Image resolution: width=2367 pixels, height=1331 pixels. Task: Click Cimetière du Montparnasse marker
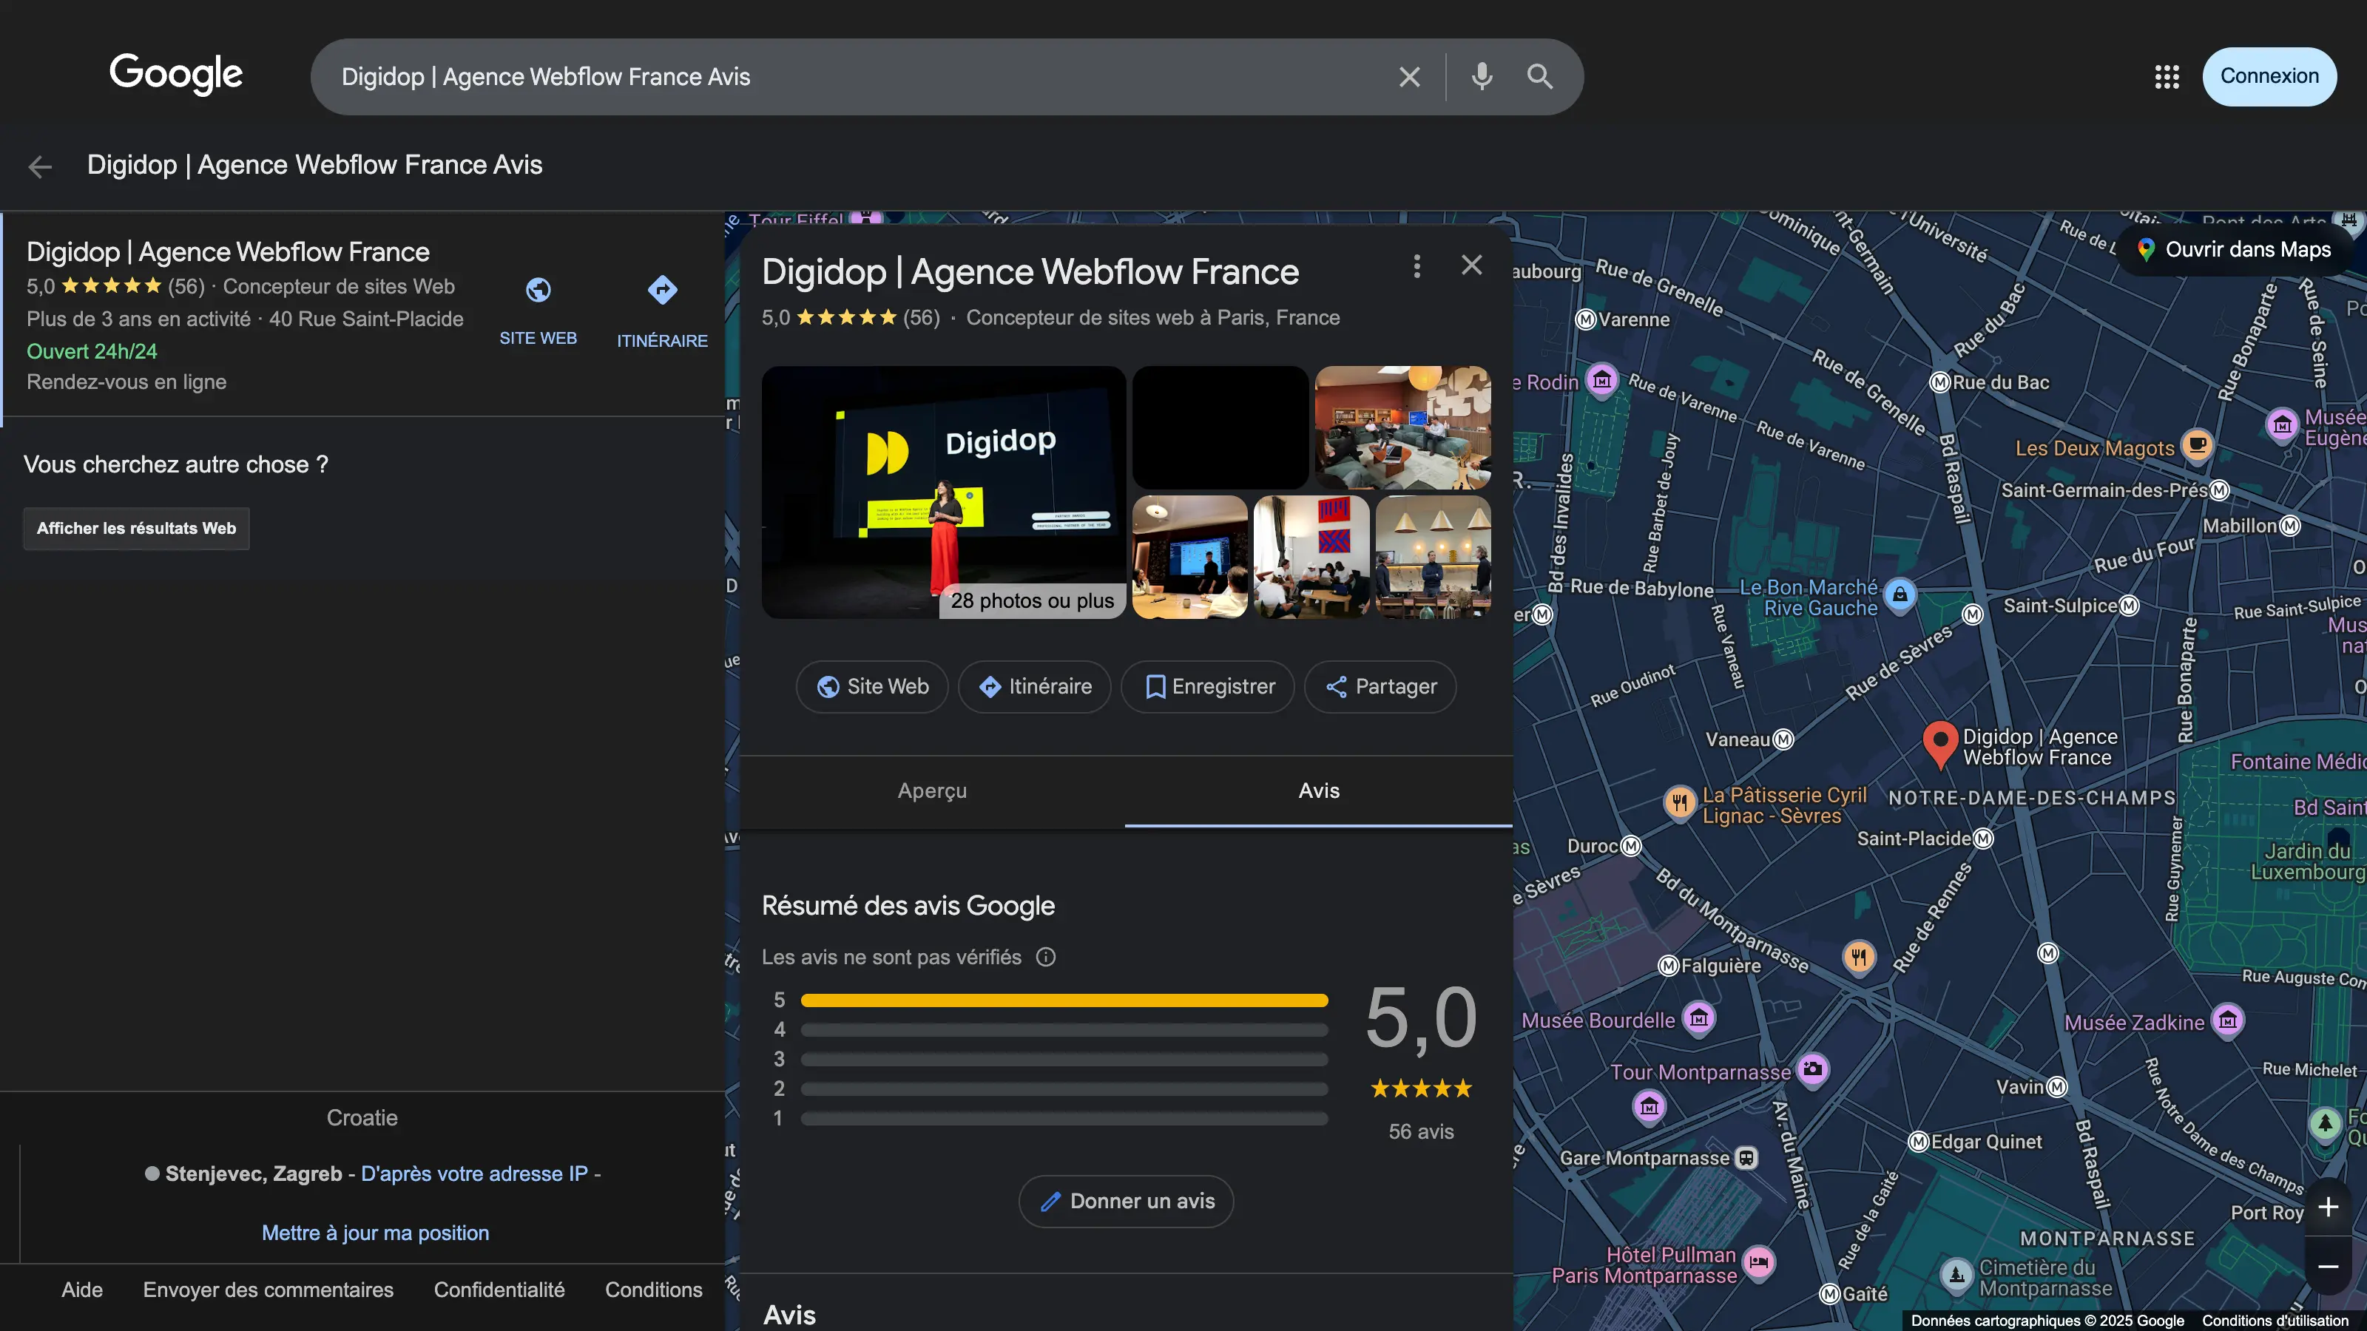tap(1956, 1274)
